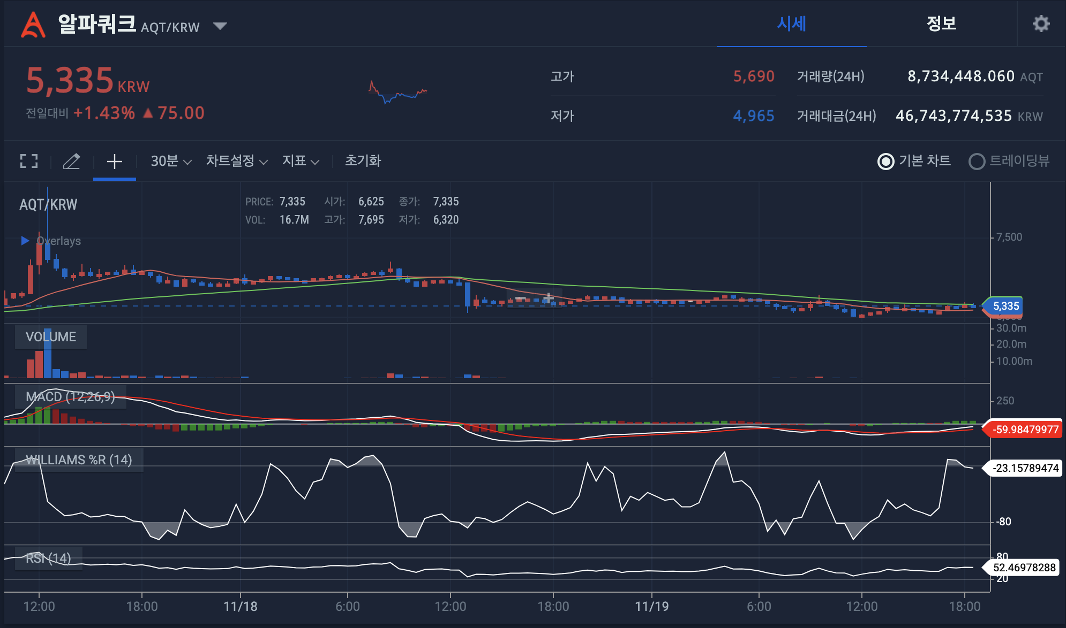Open the 지표 indicators dropdown
1066x628 pixels.
click(x=301, y=161)
